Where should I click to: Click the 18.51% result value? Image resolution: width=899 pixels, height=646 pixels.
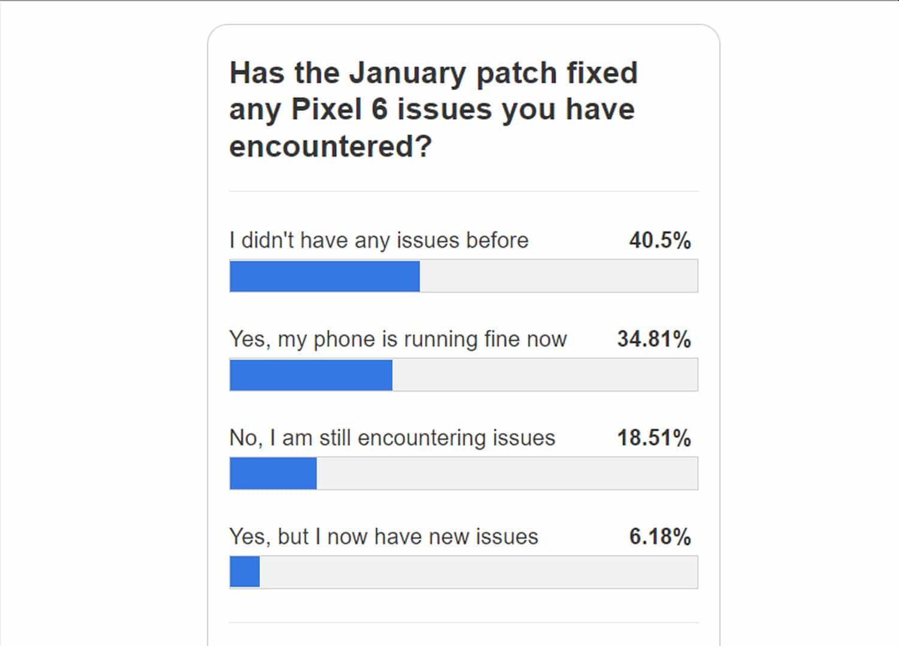(654, 438)
